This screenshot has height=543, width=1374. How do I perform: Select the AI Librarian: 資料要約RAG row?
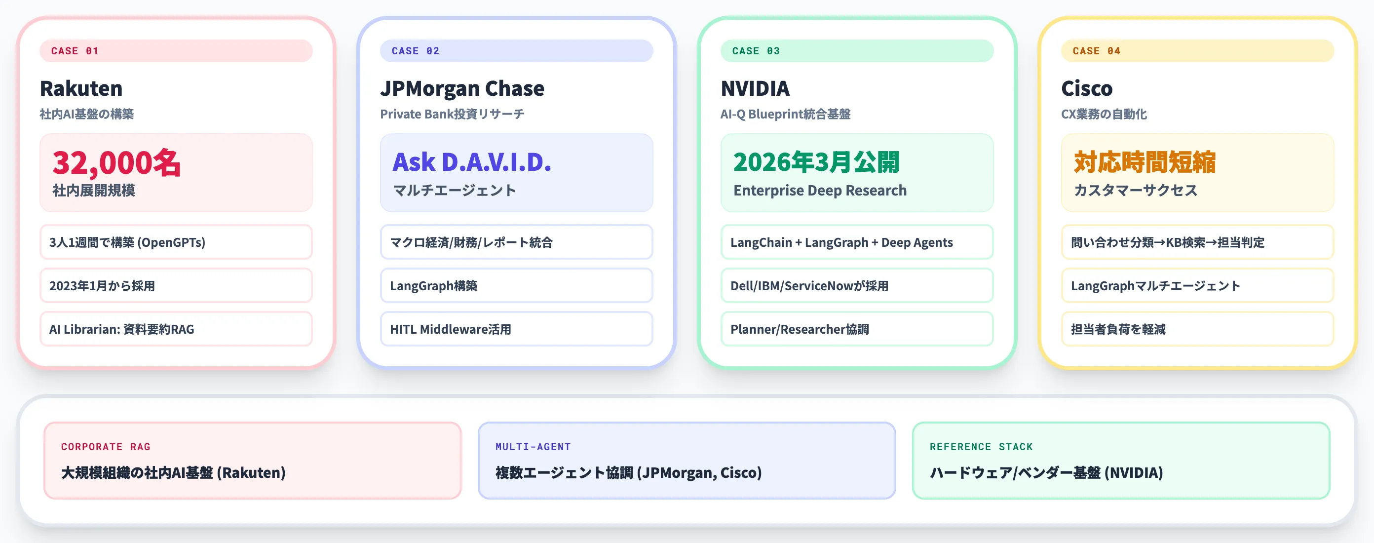coord(176,329)
